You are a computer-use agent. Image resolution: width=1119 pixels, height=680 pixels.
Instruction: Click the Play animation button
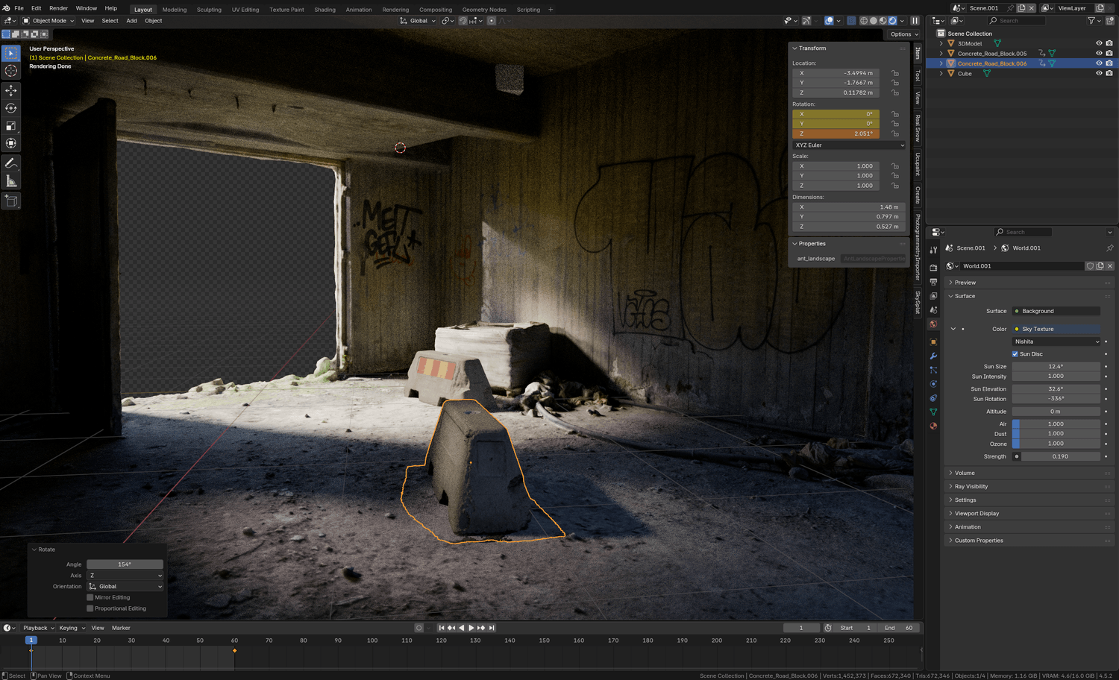click(471, 628)
